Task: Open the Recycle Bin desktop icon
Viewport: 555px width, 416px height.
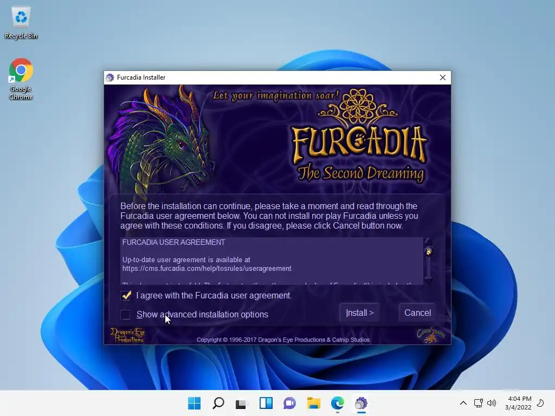Action: [x=21, y=23]
